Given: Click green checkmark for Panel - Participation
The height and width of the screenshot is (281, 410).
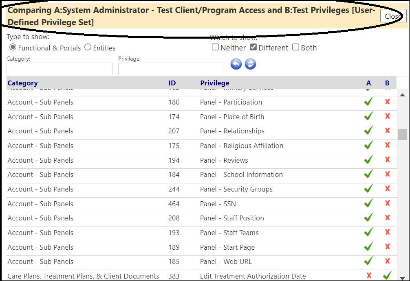Looking at the screenshot, I should [368, 102].
